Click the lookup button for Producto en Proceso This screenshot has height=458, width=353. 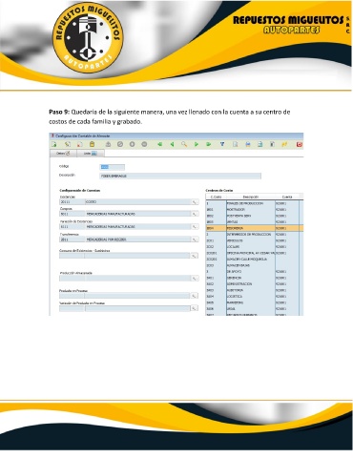[x=194, y=296]
